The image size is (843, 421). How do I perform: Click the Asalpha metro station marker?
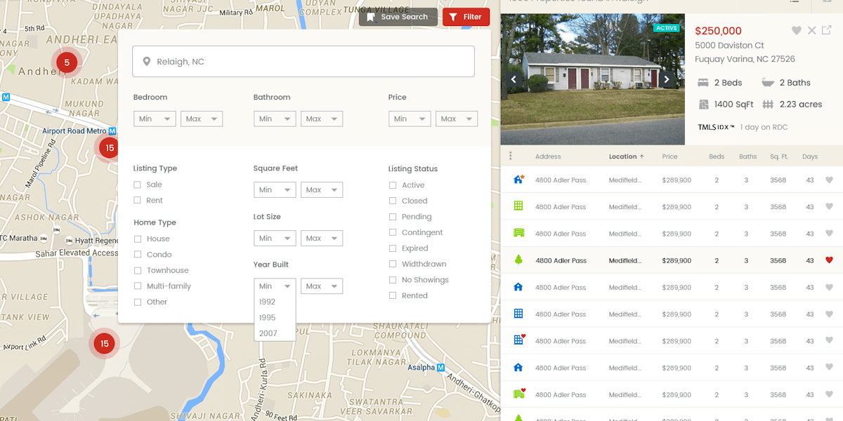point(439,367)
